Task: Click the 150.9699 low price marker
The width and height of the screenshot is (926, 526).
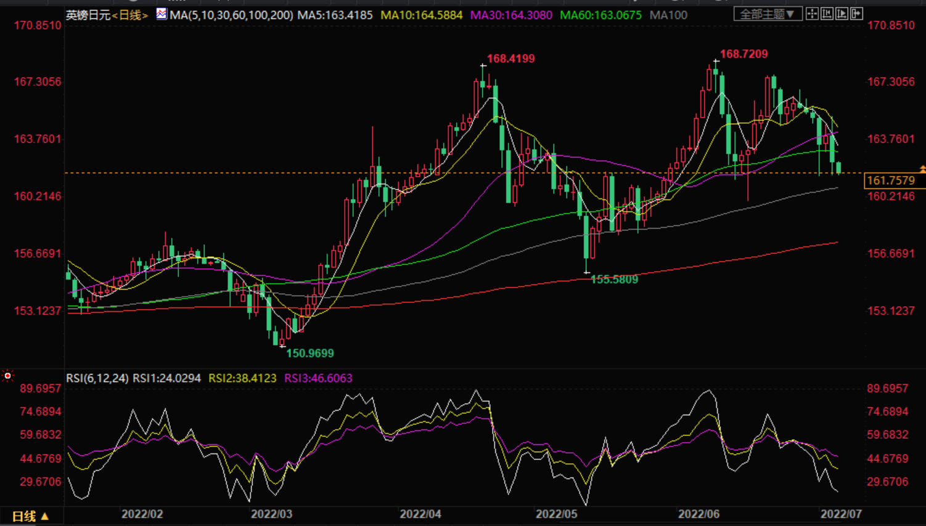Action: click(x=309, y=354)
